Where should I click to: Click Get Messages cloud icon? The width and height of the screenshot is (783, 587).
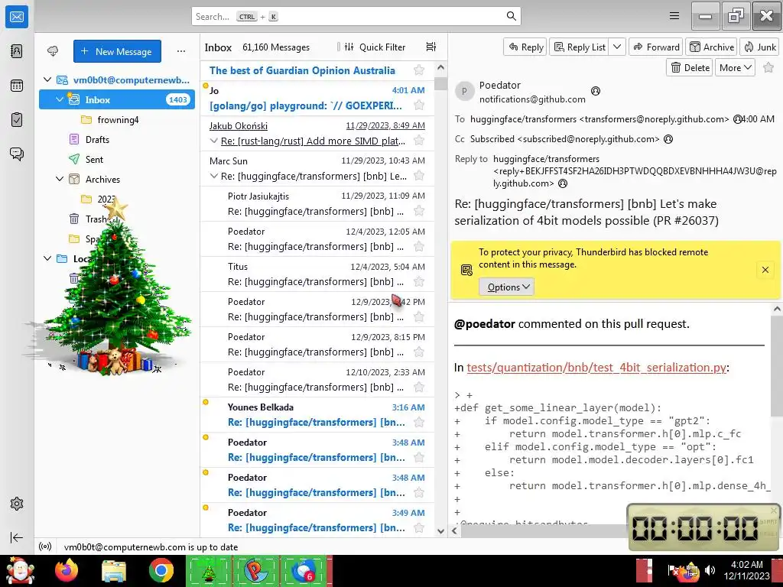[53, 51]
